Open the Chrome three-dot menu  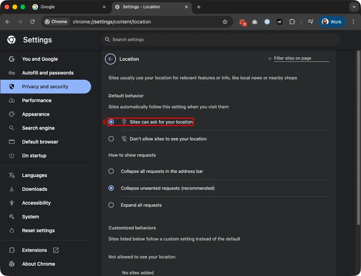pos(353,22)
